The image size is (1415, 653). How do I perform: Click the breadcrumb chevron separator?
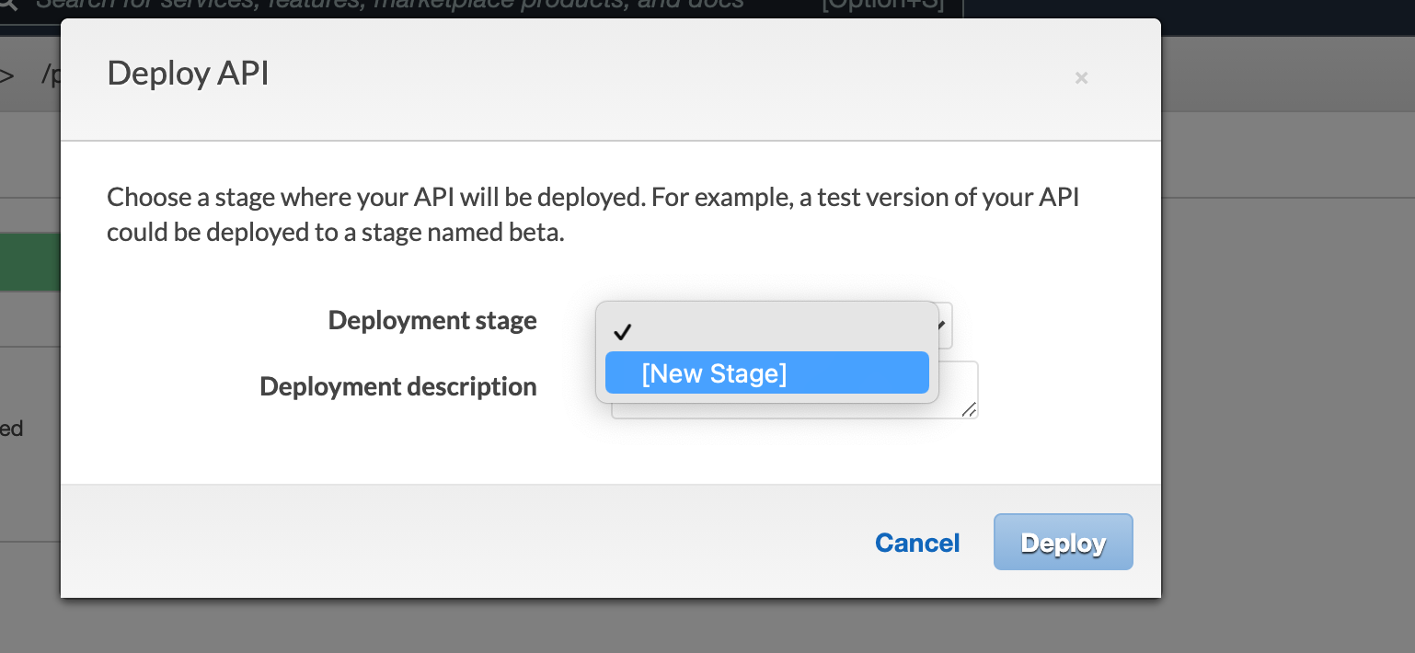pyautogui.click(x=7, y=75)
